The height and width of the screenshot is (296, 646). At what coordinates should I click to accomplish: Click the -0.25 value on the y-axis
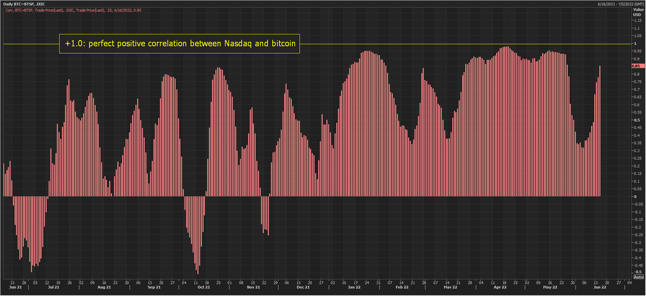(x=638, y=235)
